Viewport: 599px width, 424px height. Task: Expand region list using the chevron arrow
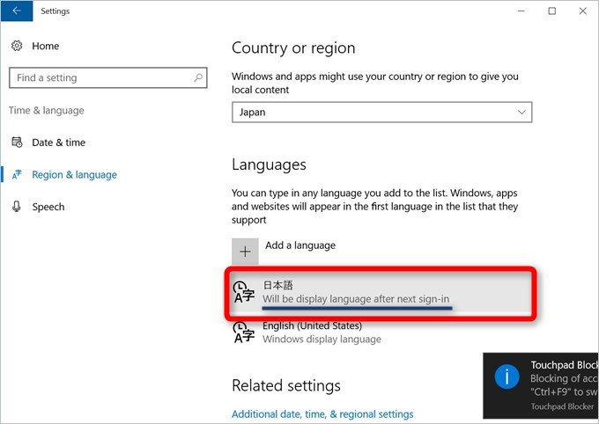[x=521, y=113]
